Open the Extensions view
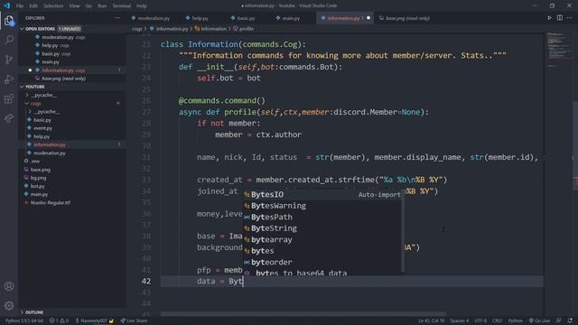Viewport: 578px width, 325px height. [x=9, y=98]
